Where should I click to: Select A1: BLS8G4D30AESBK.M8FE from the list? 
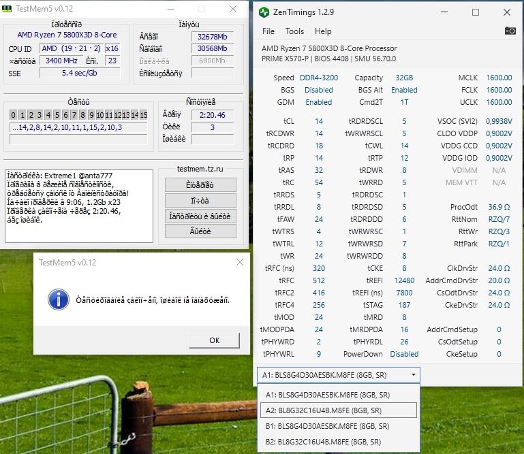(339, 395)
